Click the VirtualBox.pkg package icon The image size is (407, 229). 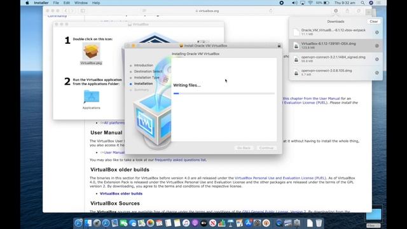91,51
